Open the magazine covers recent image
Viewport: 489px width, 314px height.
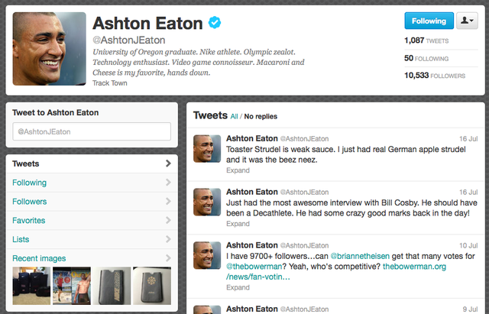coord(72,286)
